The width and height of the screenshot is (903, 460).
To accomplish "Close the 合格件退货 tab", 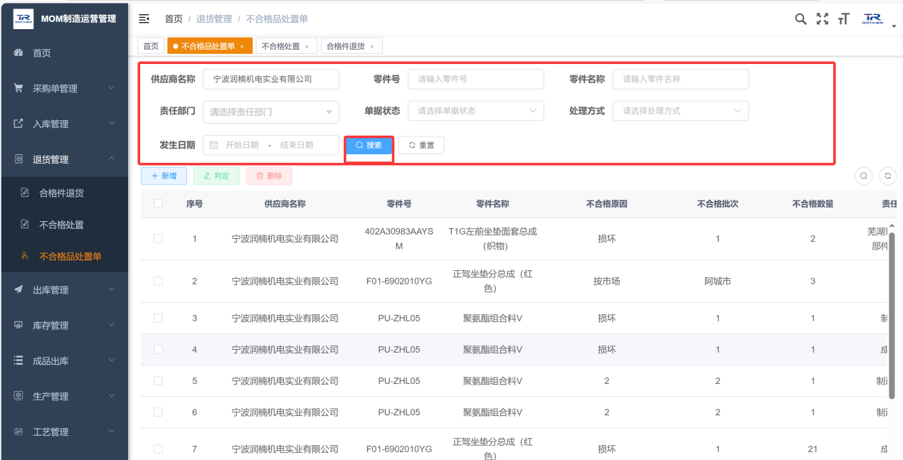I will pos(371,46).
